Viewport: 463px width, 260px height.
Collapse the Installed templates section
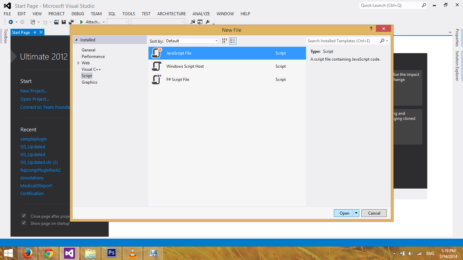pos(76,40)
